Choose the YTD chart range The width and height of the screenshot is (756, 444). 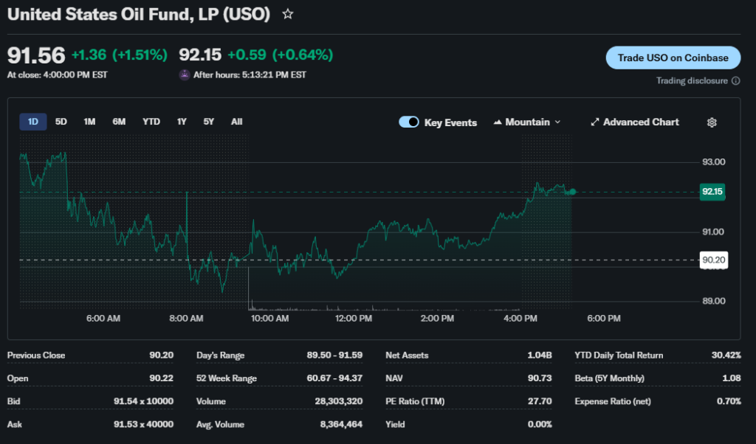[x=151, y=122]
